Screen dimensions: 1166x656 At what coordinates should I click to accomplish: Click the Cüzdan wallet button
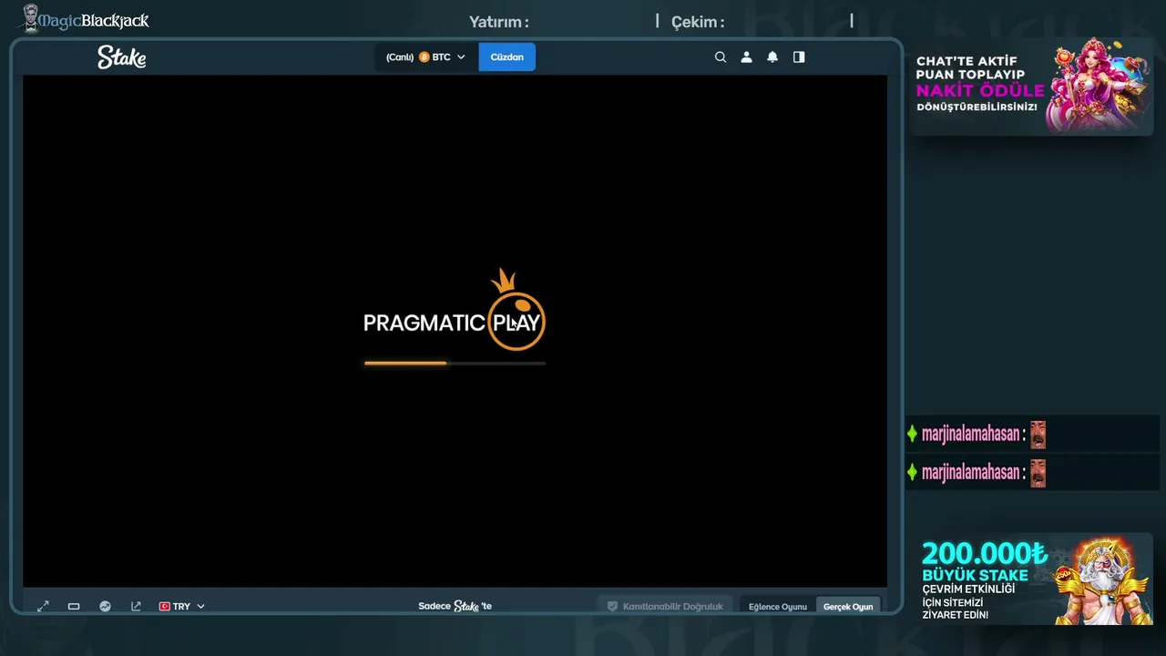(507, 57)
